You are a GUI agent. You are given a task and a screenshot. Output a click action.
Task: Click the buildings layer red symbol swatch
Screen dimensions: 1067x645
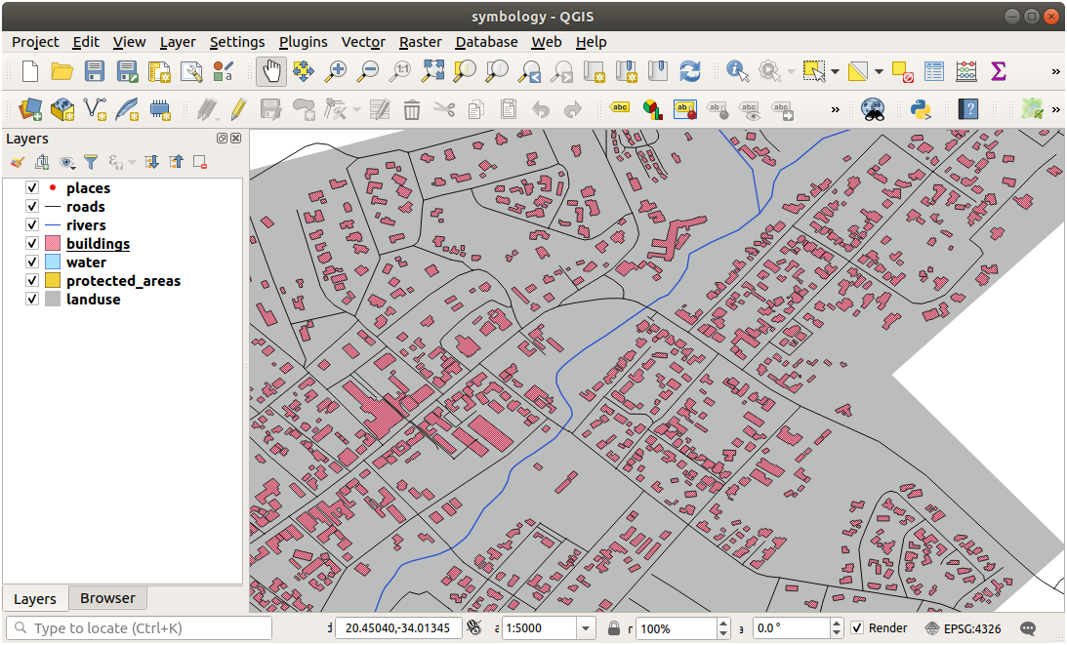[x=53, y=244]
